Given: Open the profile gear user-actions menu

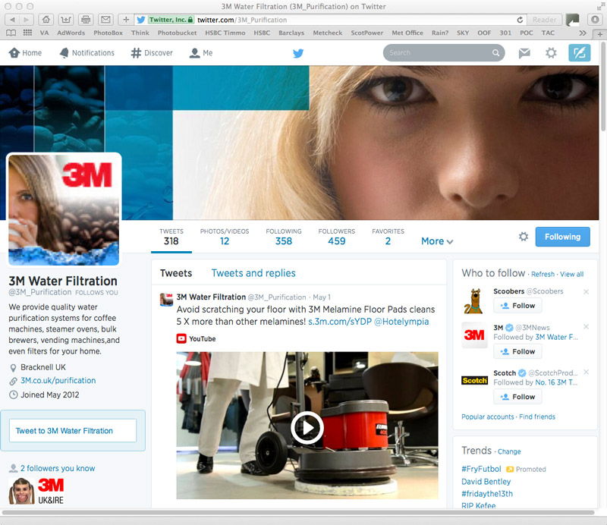Looking at the screenshot, I should [x=523, y=237].
